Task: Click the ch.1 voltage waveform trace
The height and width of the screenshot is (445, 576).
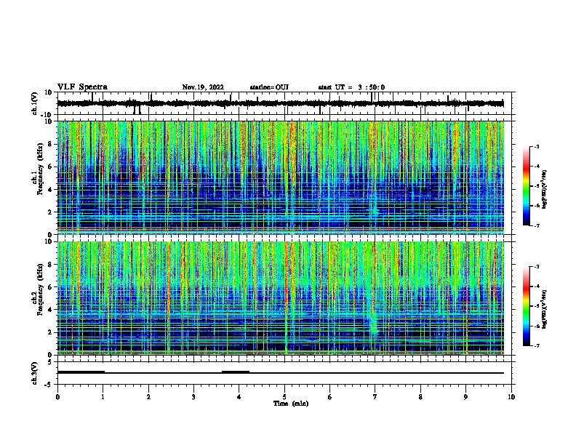Action: click(x=281, y=103)
